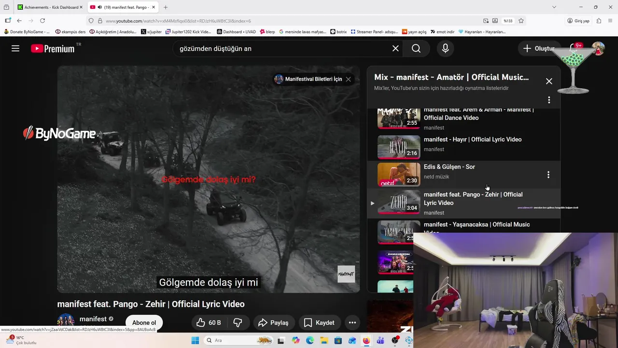Screen dimensions: 618x348
Task: Open Microsoft Store from taskbar
Action: coord(338,340)
